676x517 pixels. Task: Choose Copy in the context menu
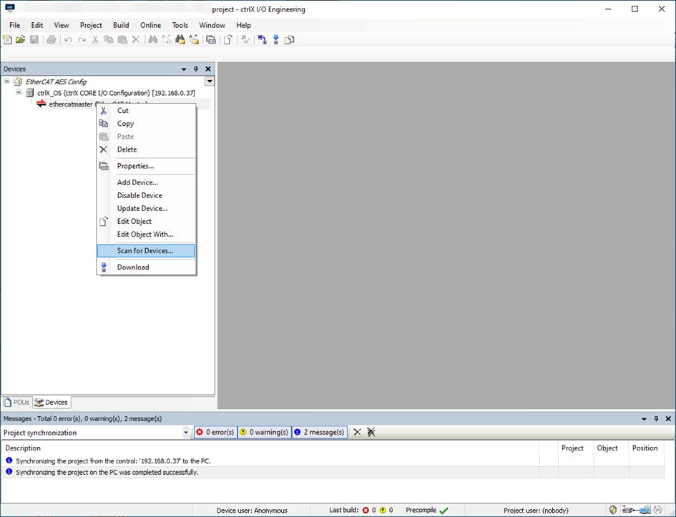pyautogui.click(x=146, y=124)
